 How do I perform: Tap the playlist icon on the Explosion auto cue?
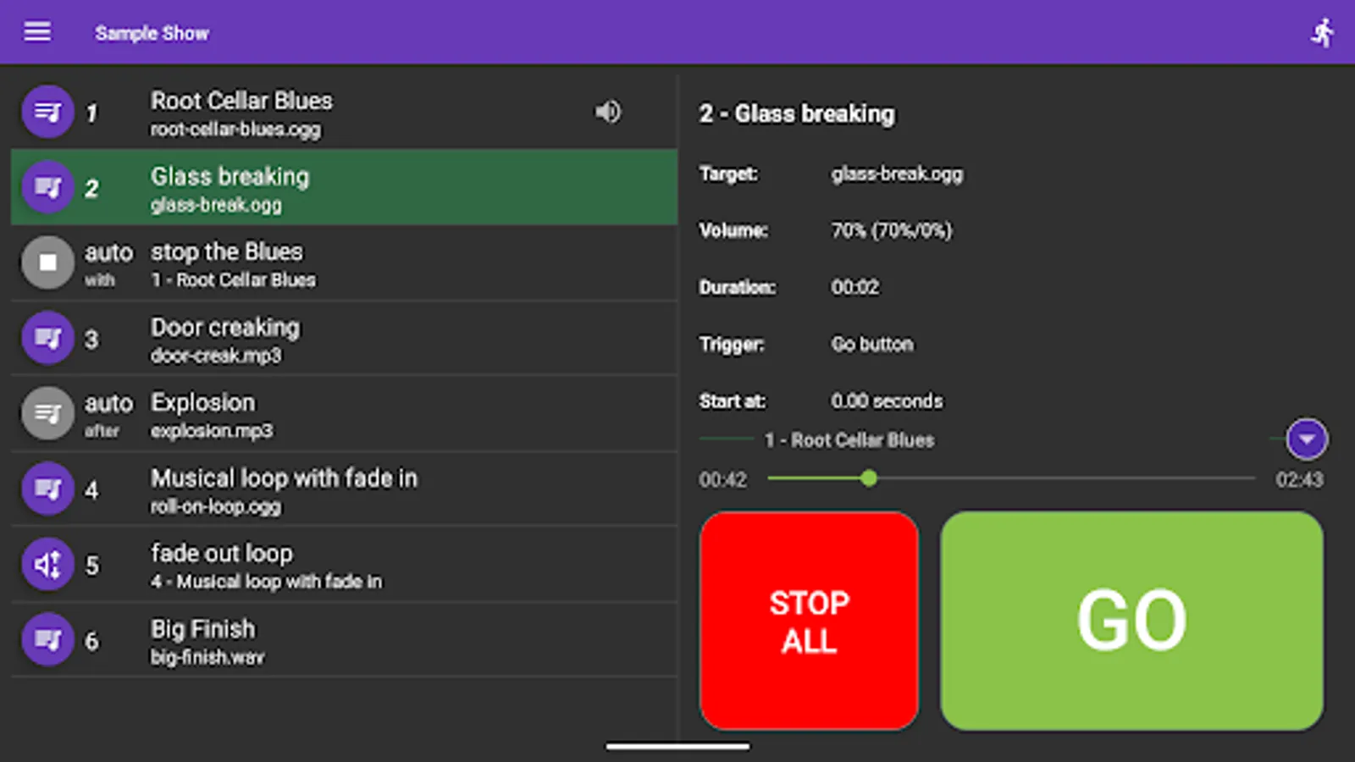[47, 413]
